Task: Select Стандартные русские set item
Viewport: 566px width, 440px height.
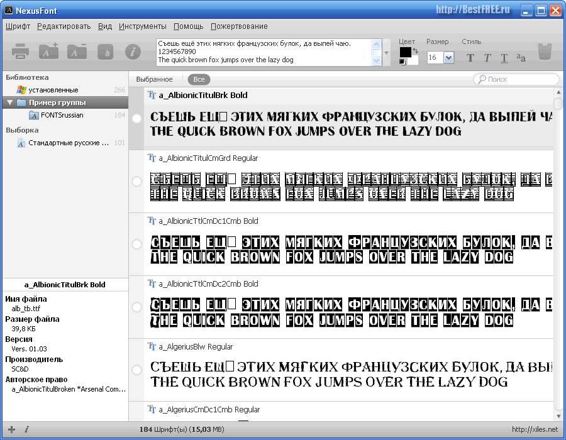Action: point(65,143)
